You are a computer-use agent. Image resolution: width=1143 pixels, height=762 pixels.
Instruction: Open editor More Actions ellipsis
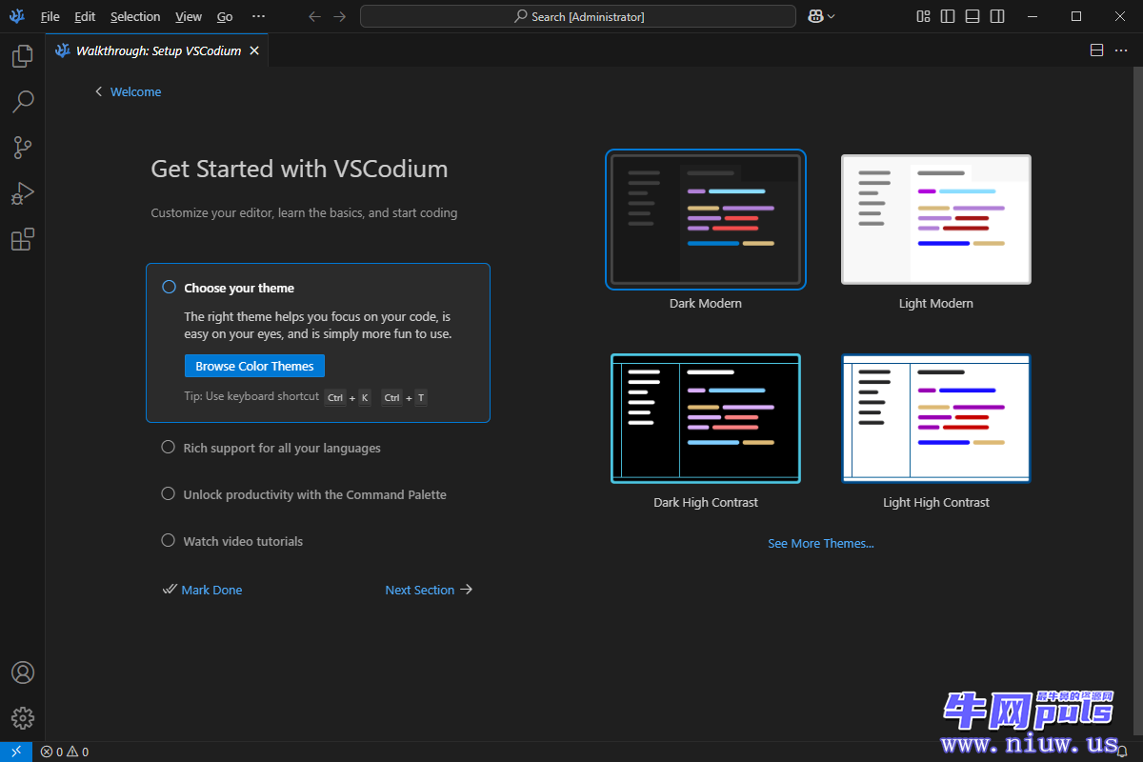[1120, 50]
